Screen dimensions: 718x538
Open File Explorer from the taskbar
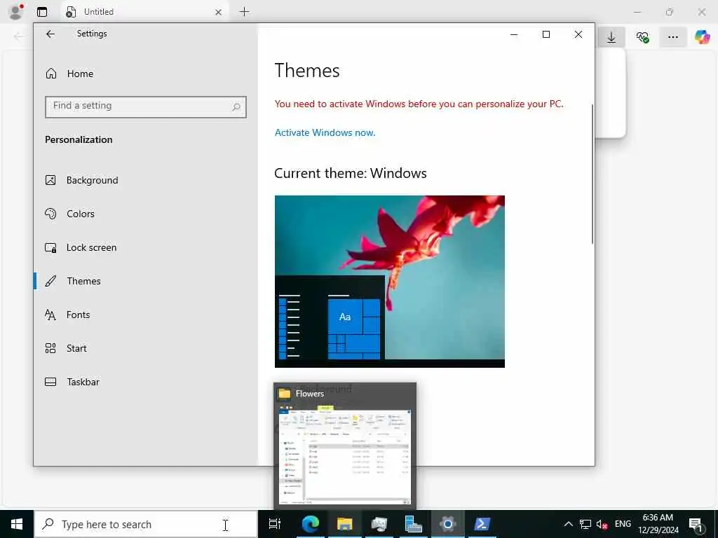[344, 524]
